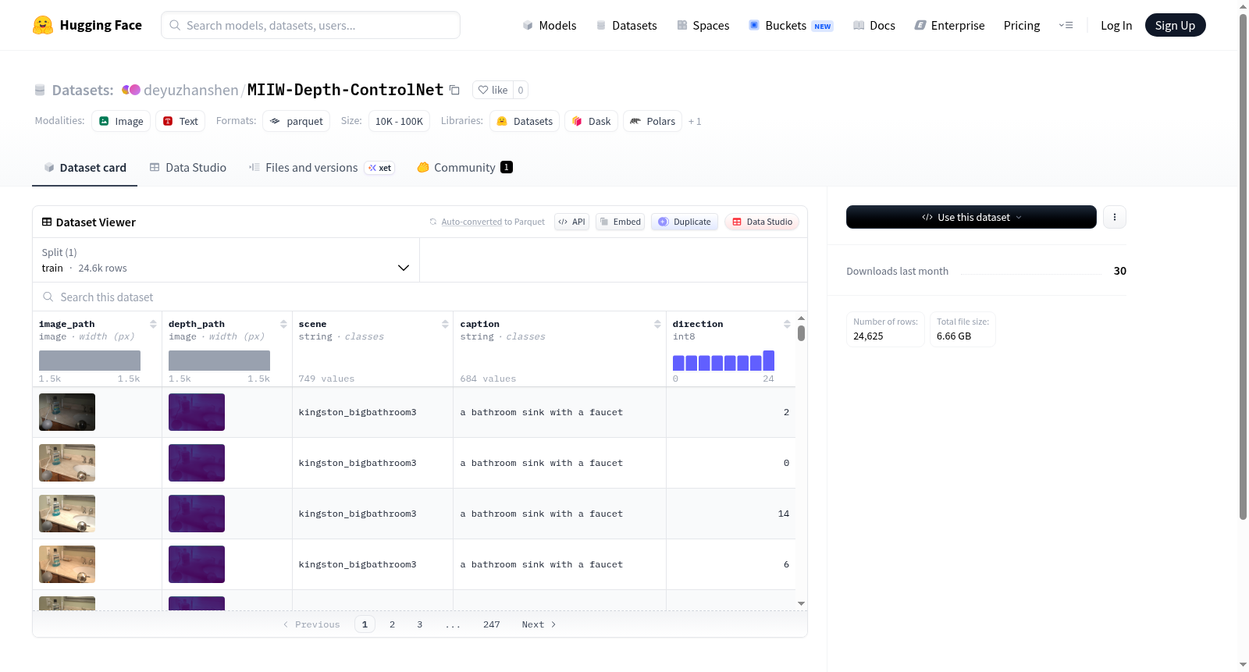This screenshot has width=1249, height=672.
Task: Select the size 10K - 100K tag
Action: pyautogui.click(x=399, y=121)
